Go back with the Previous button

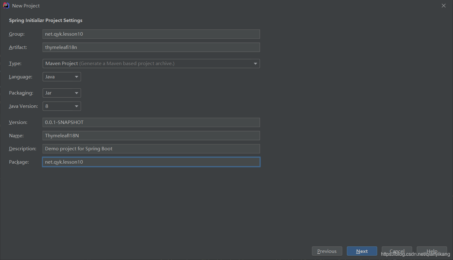(327, 251)
